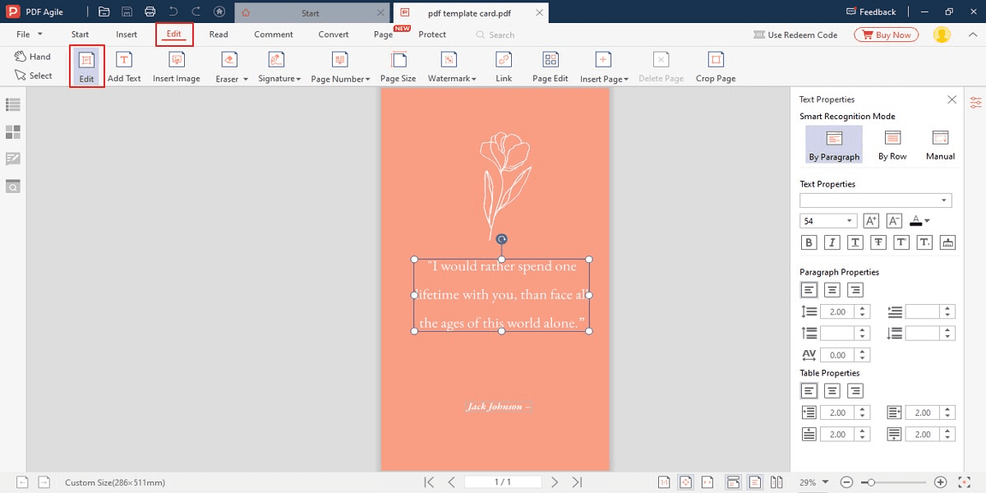Screen dimensions: 986x493
Task: Go to the next page arrow
Action: point(555,482)
